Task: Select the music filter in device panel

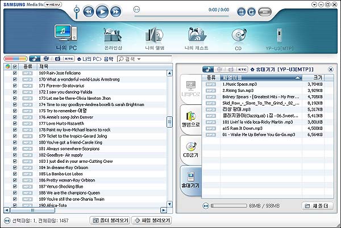Action: tap(208, 69)
